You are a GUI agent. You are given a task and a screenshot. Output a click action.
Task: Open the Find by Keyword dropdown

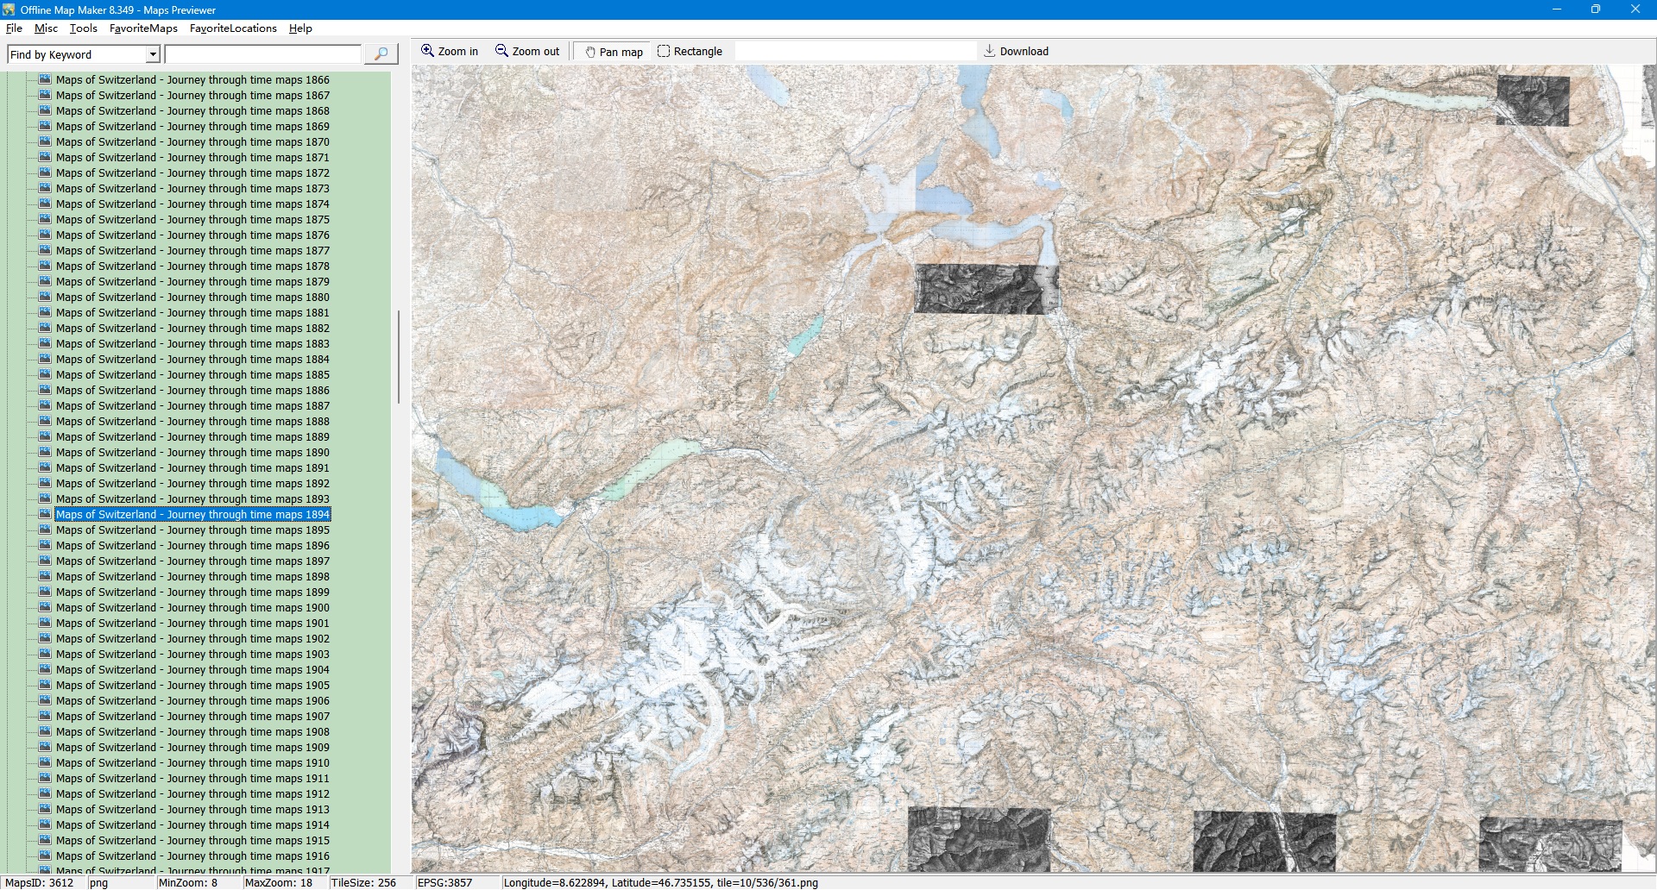[x=153, y=54]
